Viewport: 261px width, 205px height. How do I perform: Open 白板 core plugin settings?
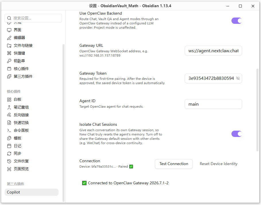[x=32, y=100]
